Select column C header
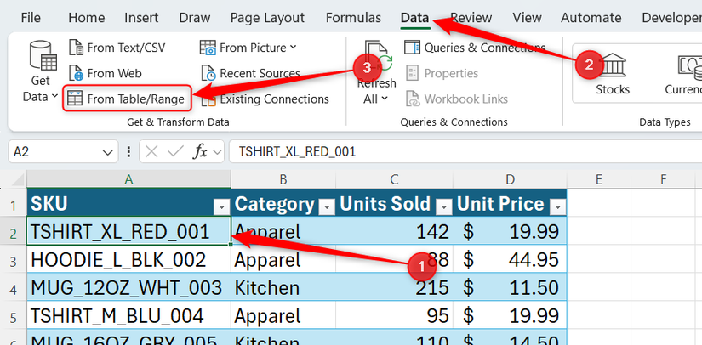 (394, 179)
